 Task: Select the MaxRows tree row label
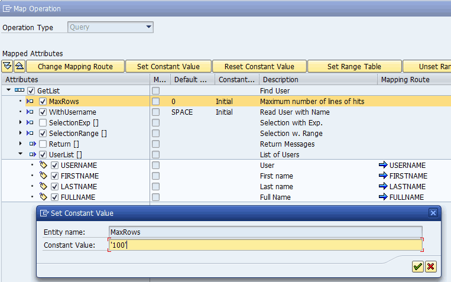click(64, 102)
